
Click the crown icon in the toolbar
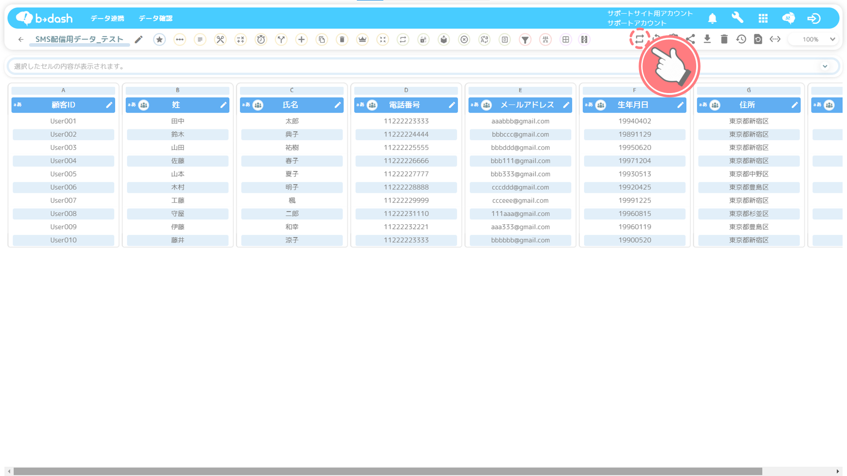pos(363,39)
